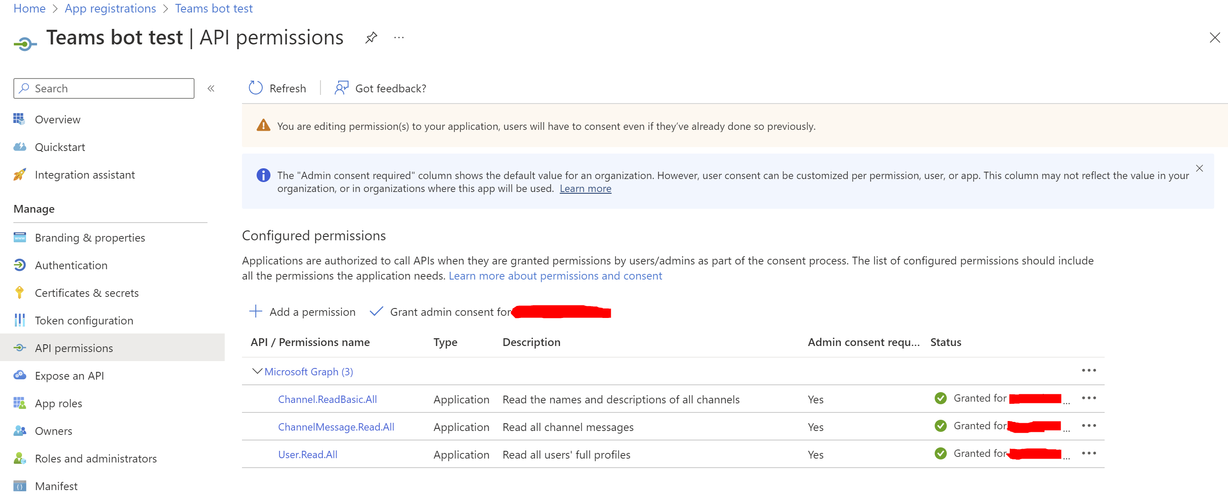Collapse the Microsoft Graph (3) group chevron
Viewport: 1228px width, 500px height.
tap(257, 371)
